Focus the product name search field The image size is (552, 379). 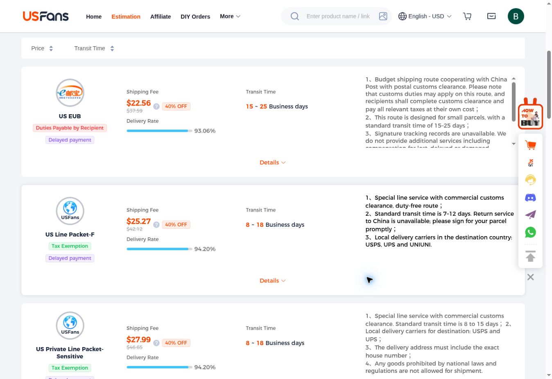[338, 16]
